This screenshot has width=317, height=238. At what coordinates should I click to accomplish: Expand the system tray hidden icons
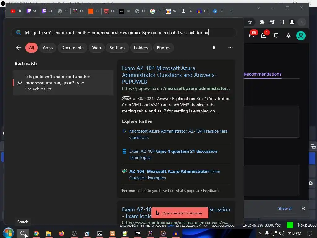click(259, 233)
